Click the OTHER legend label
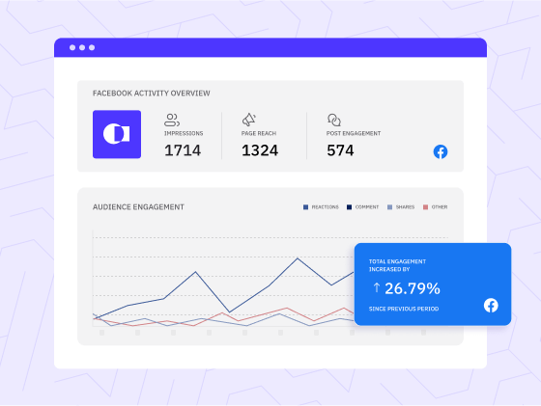This screenshot has width=541, height=406. click(x=440, y=207)
